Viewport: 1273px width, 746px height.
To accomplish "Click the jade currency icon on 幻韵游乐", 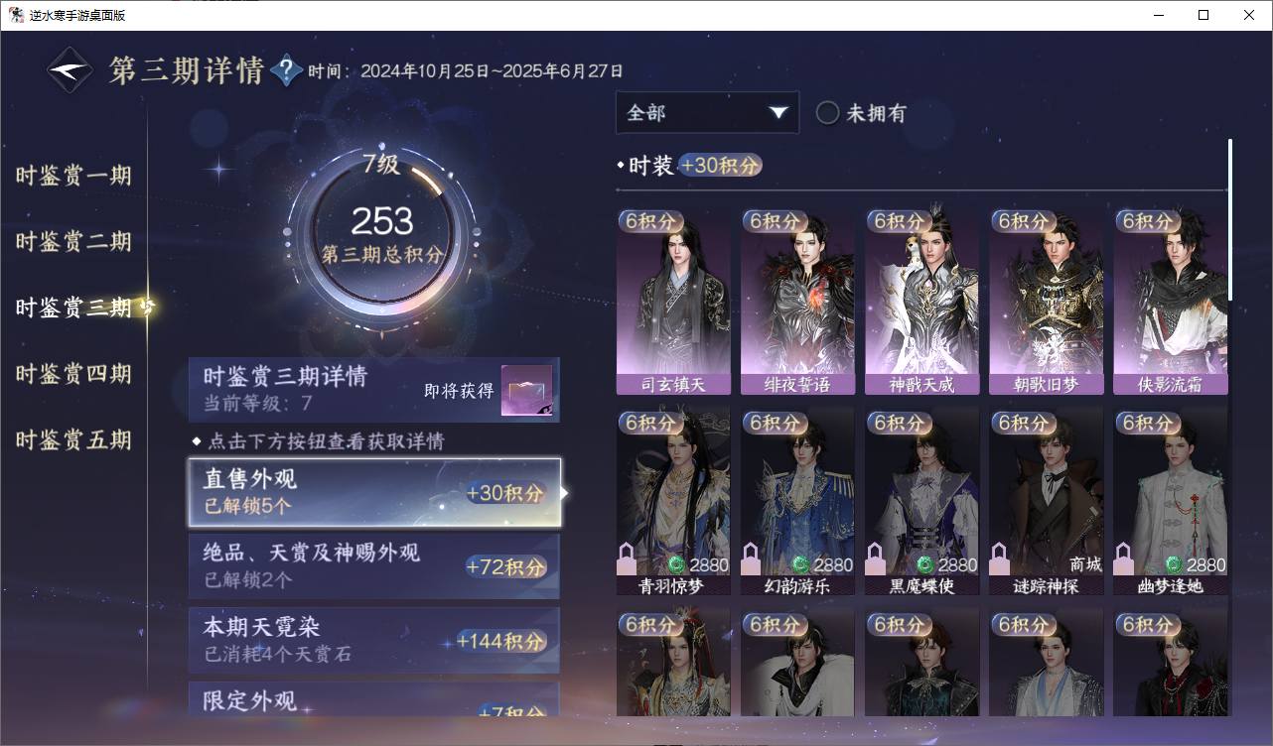I will (x=801, y=564).
